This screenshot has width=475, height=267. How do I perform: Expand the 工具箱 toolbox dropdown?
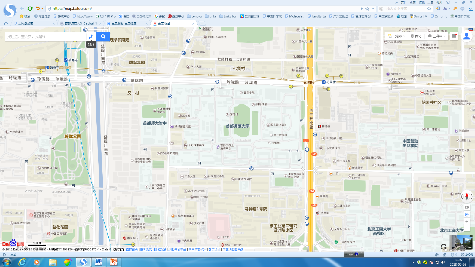click(437, 36)
